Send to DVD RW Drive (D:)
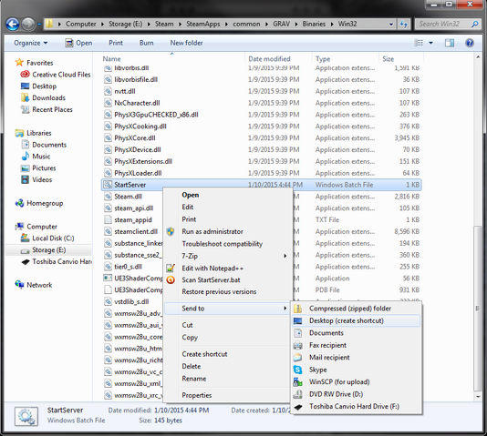The height and width of the screenshot is (436, 487). (x=356, y=394)
